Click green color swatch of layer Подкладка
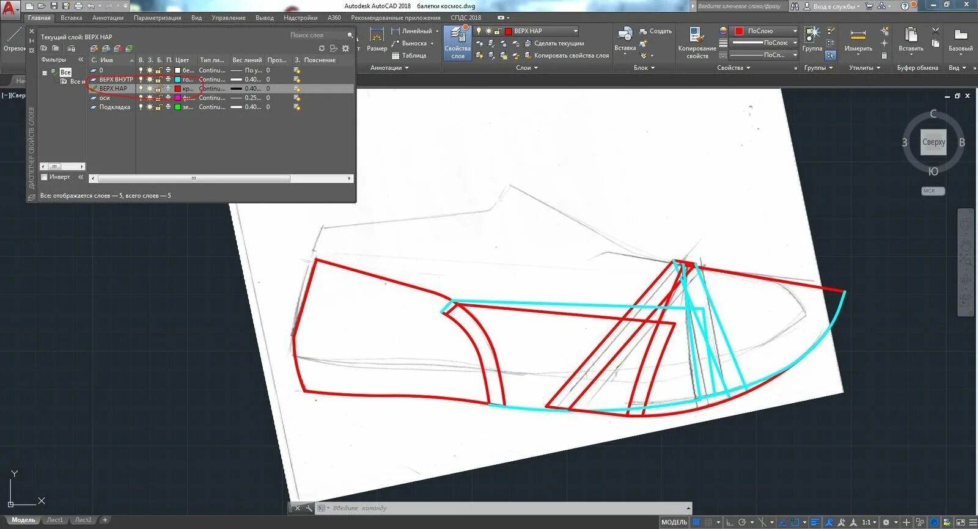Screen dimensions: 978x529 [177, 107]
